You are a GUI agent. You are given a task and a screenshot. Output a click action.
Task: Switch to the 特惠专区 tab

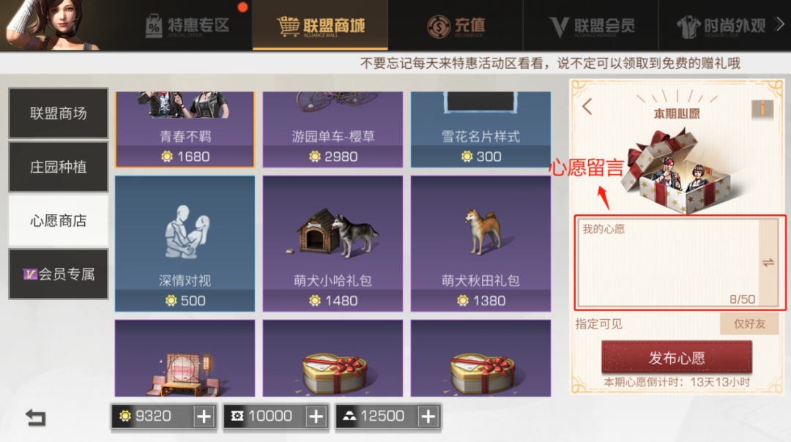point(187,25)
